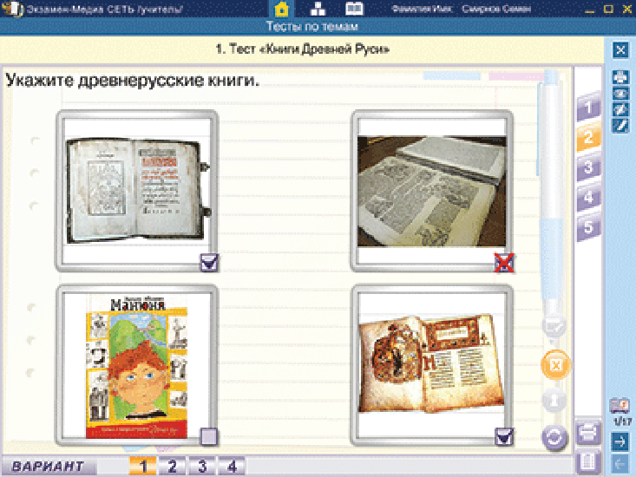636x477 pixels.
Task: Go to next test with right arrow
Action: coord(620,441)
